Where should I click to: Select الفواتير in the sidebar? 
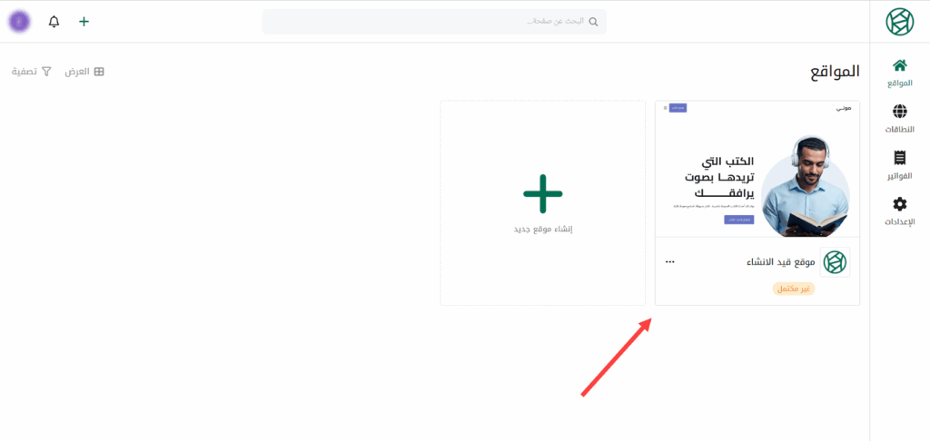pyautogui.click(x=900, y=165)
